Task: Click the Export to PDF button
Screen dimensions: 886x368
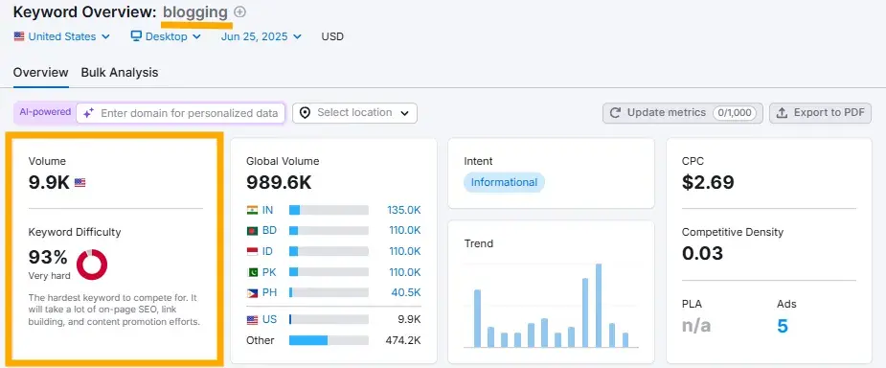Action: [821, 113]
